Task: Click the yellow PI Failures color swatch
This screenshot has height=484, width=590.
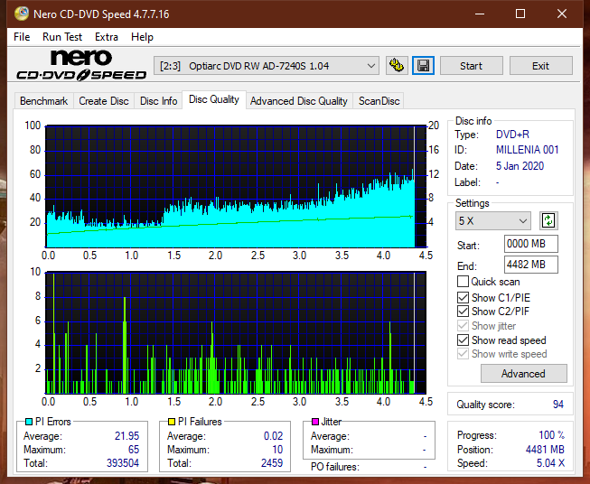Action: [x=172, y=422]
